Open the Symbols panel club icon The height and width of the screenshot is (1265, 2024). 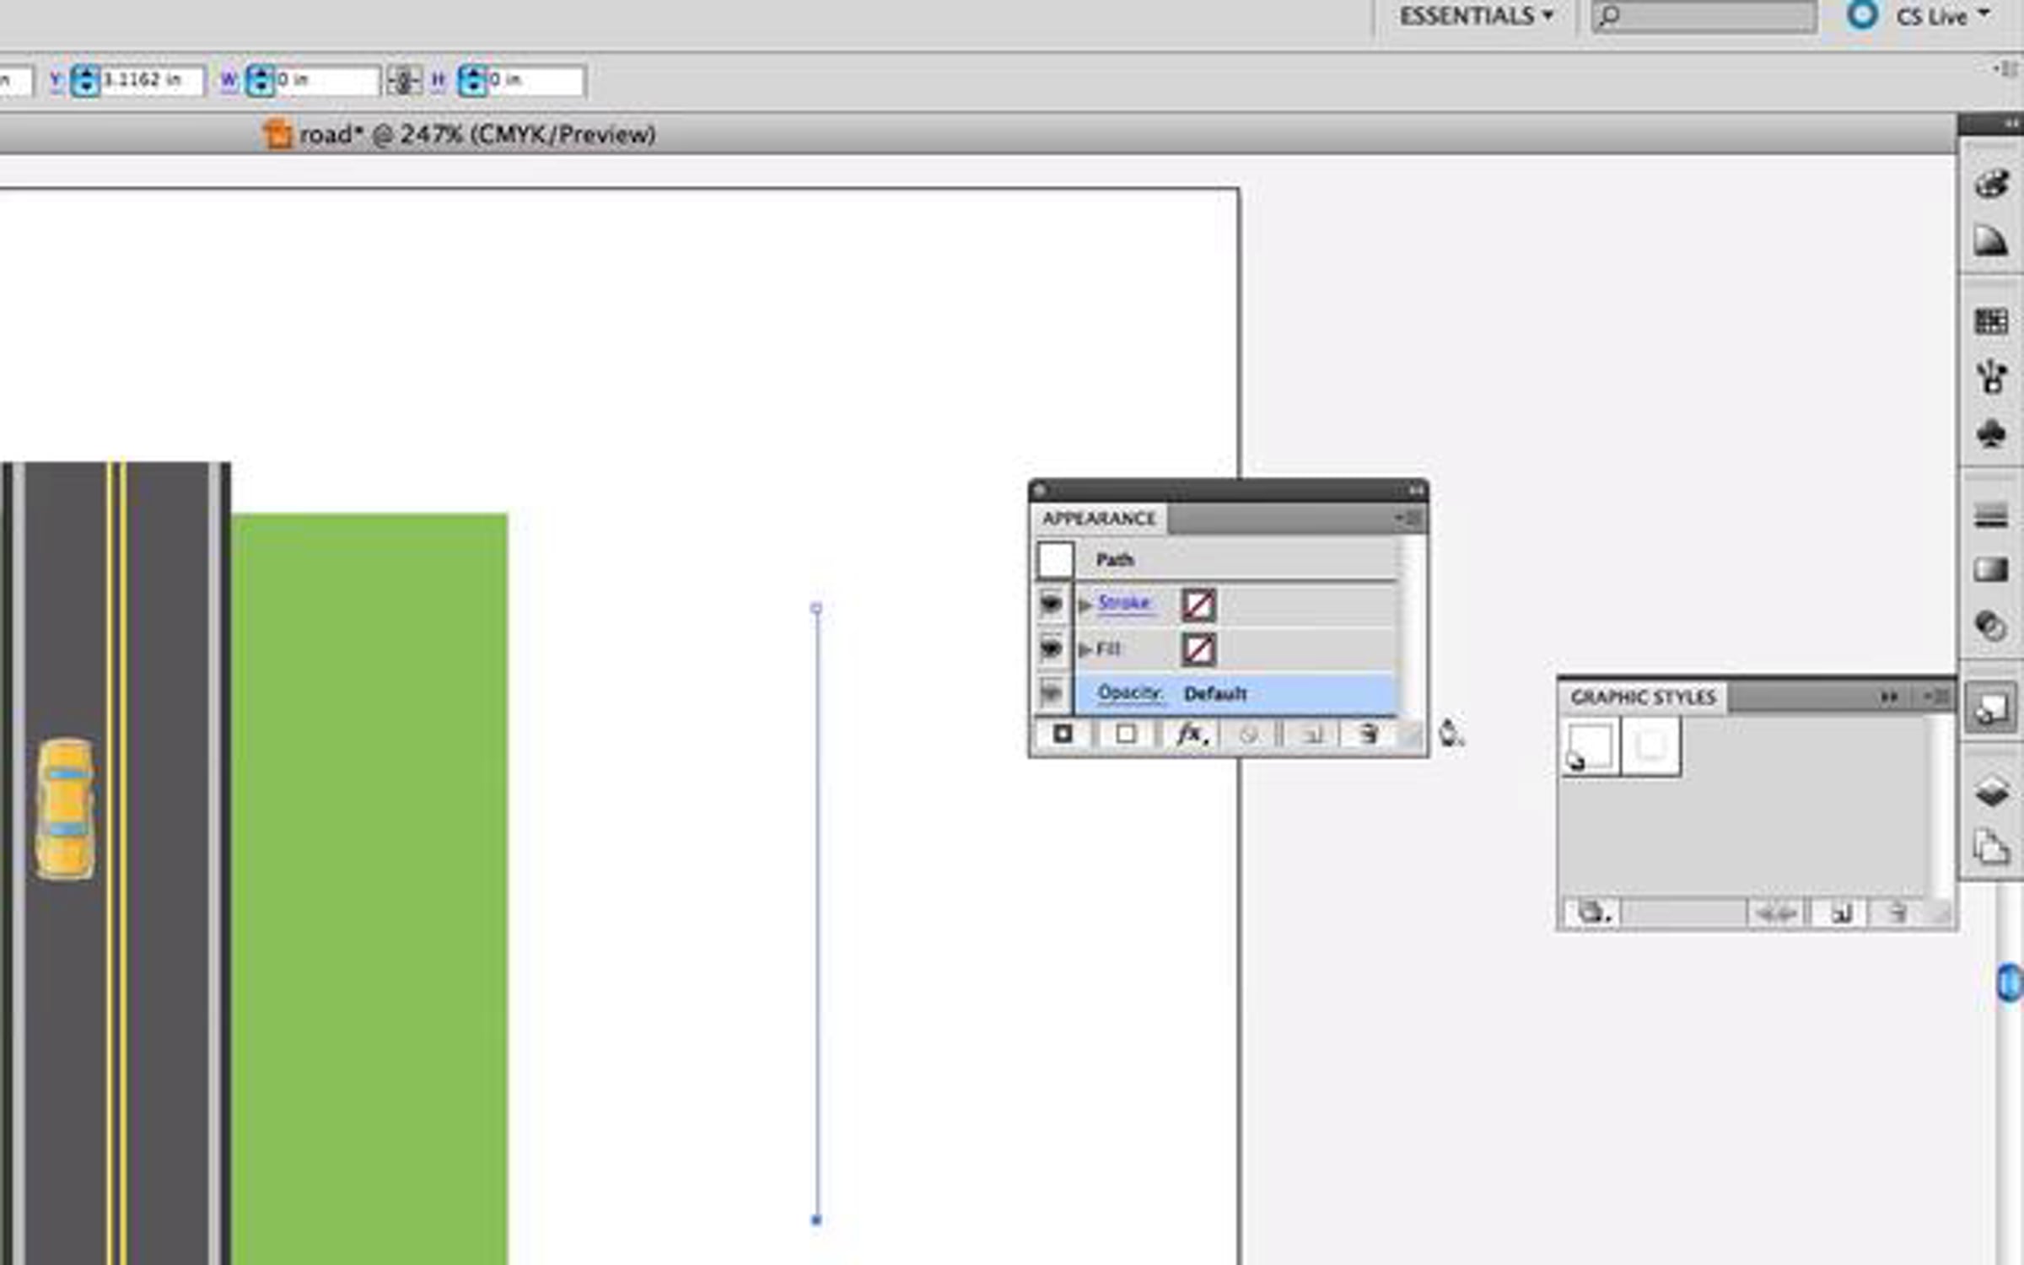pos(1991,433)
